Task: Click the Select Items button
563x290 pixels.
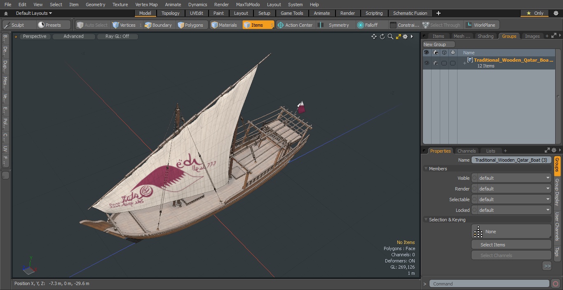Action: (x=511, y=245)
